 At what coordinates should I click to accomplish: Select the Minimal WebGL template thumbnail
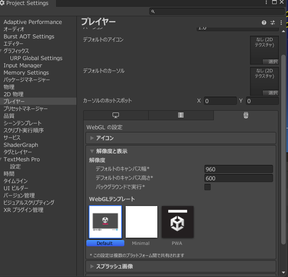pyautogui.click(x=142, y=222)
